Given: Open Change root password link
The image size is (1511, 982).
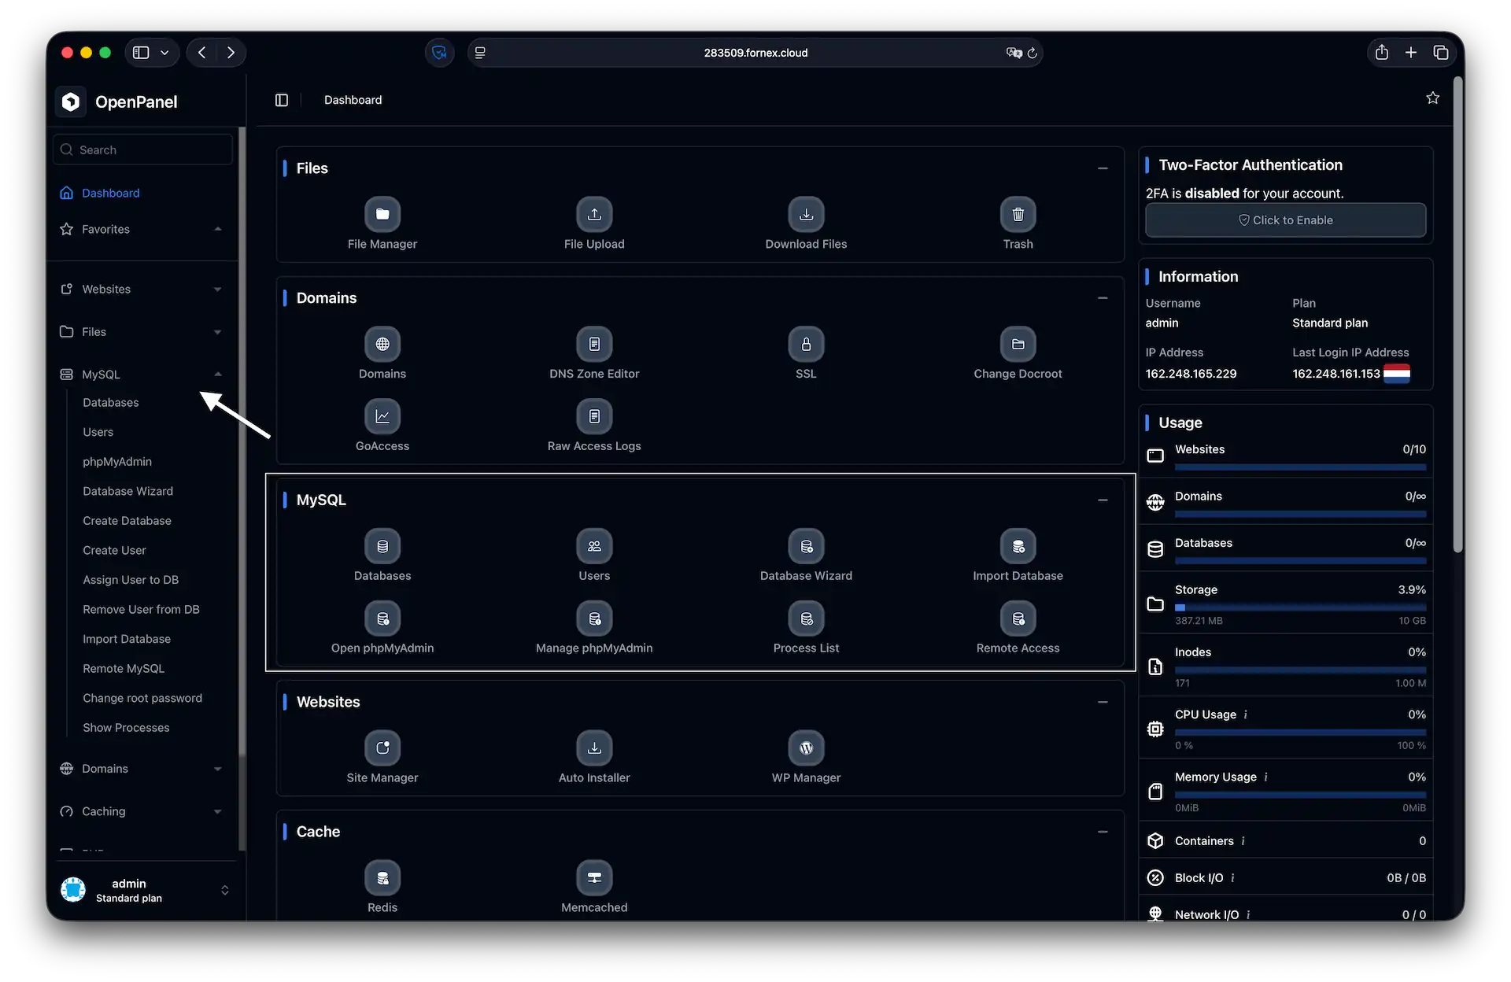Looking at the screenshot, I should (x=142, y=698).
